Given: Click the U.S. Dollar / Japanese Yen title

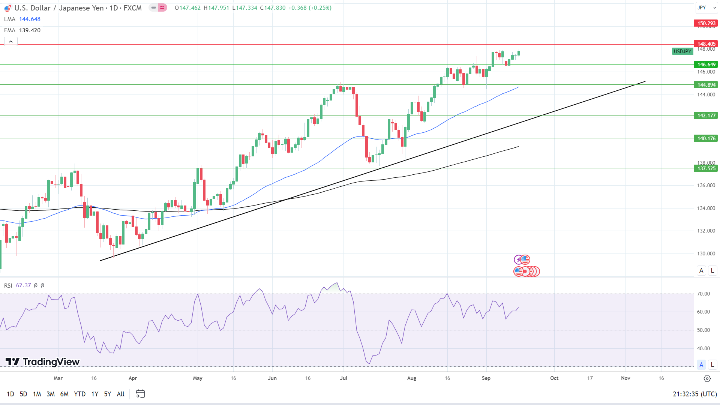Looking at the screenshot, I should 59,8.
